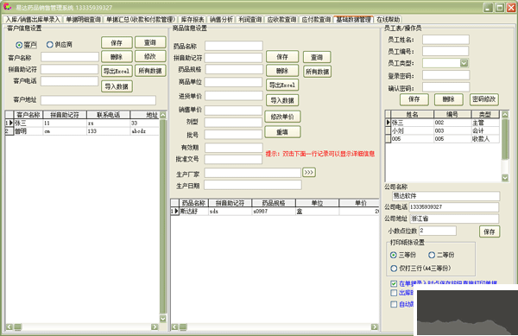Click 所有数据 in 商品信息设置 panel
Viewport: 518px width, 336px height.
(x=317, y=72)
